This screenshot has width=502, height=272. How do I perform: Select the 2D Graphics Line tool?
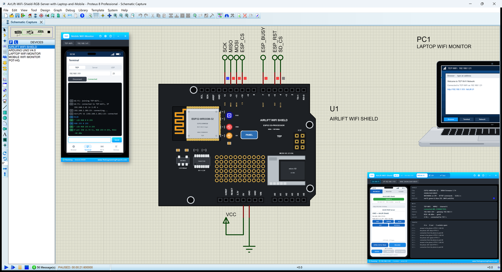pyautogui.click(x=5, y=107)
